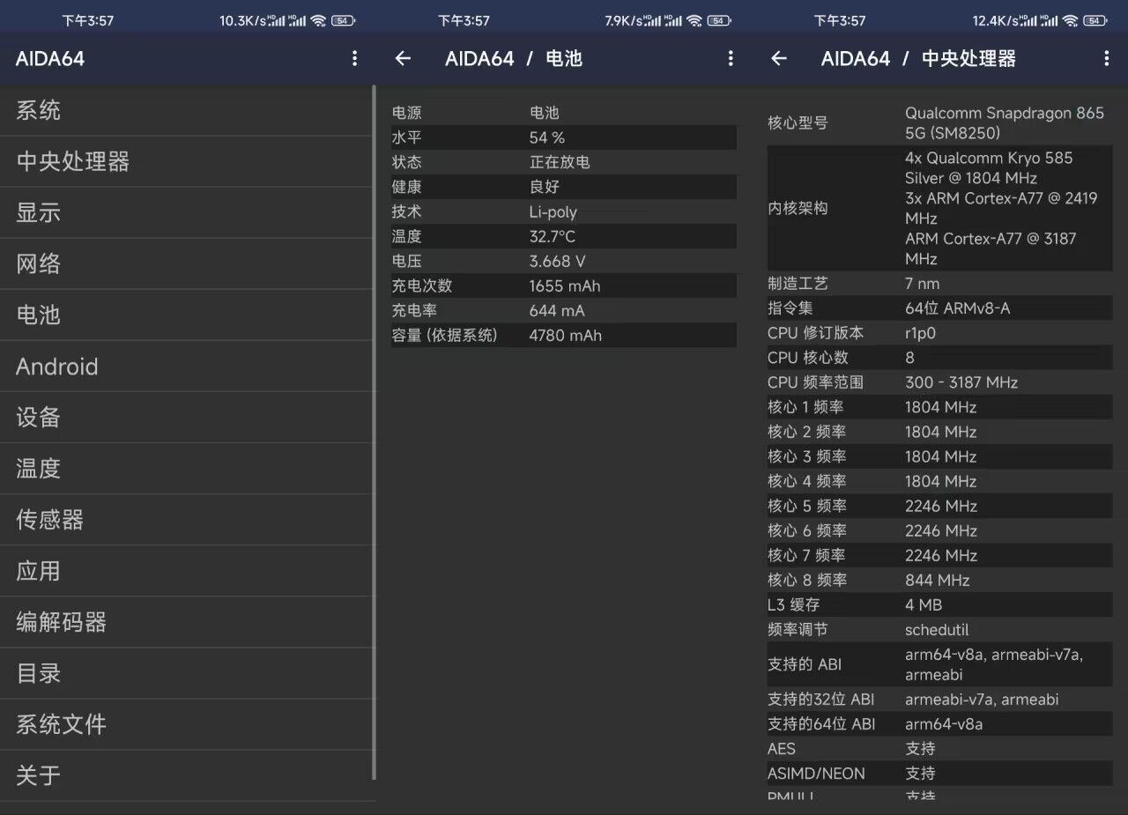This screenshot has height=815, width=1128.
Task: Open 编解码器 from the main list
Action: coord(188,622)
